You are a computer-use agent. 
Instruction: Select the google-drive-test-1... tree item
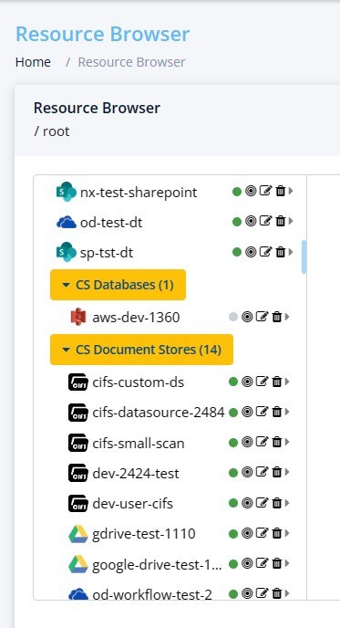157,565
